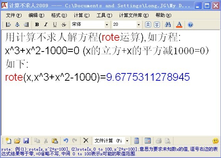Click the undo arrow icon

coord(66,141)
